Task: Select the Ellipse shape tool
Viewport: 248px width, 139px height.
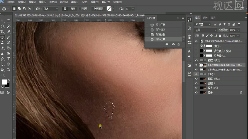Action: coord(9,64)
